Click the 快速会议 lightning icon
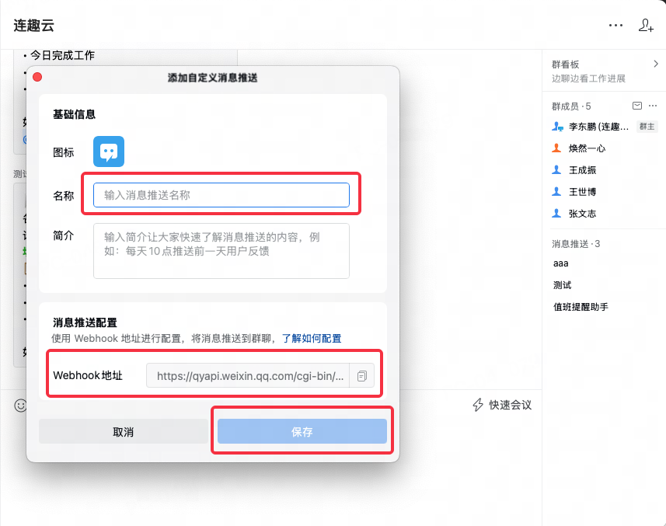The height and width of the screenshot is (526, 666). click(x=479, y=405)
